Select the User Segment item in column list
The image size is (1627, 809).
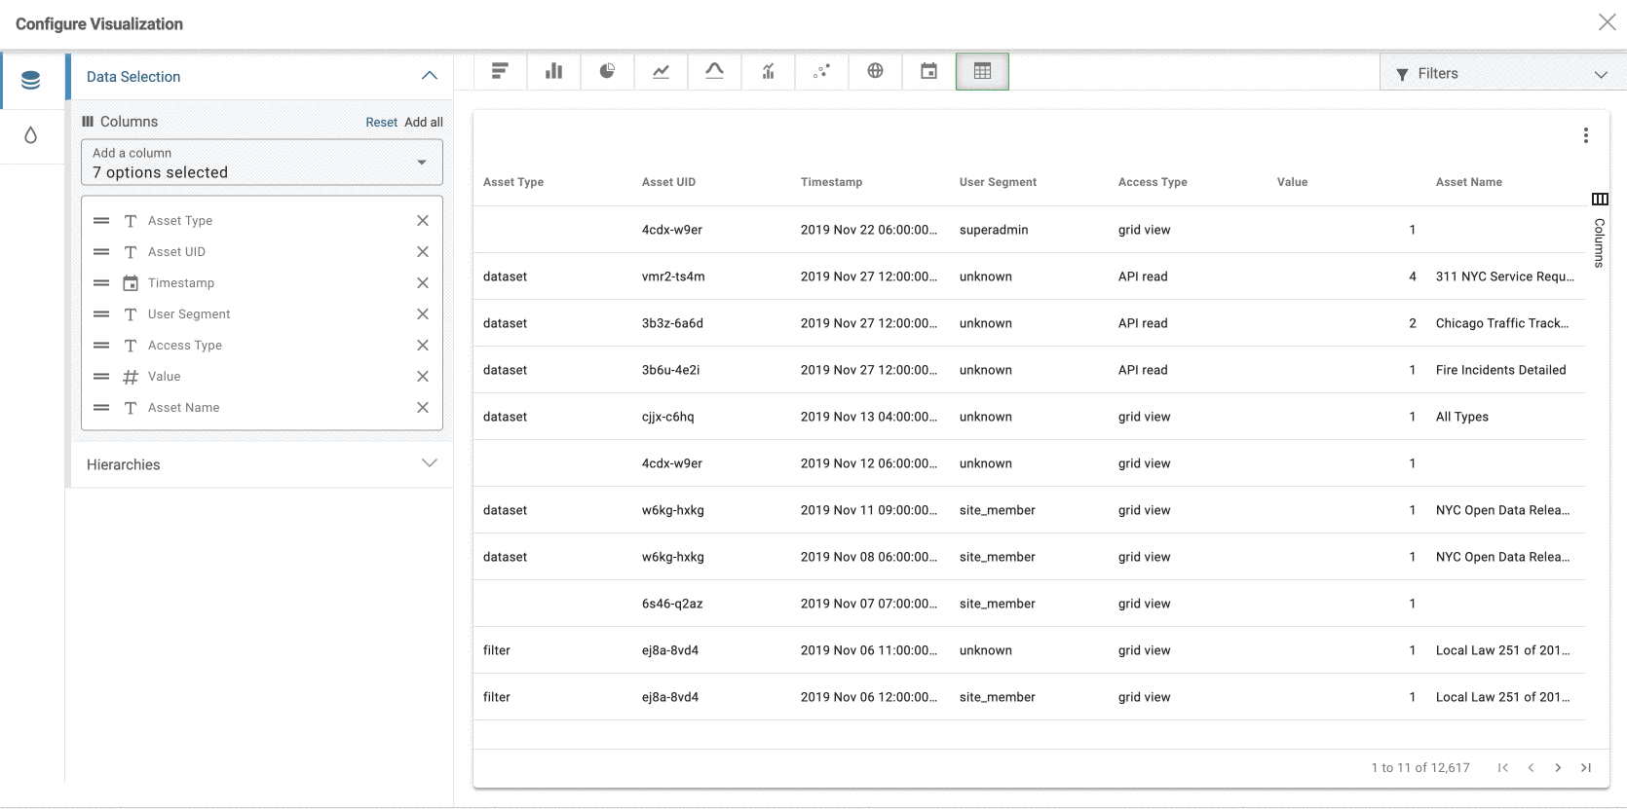coord(189,314)
